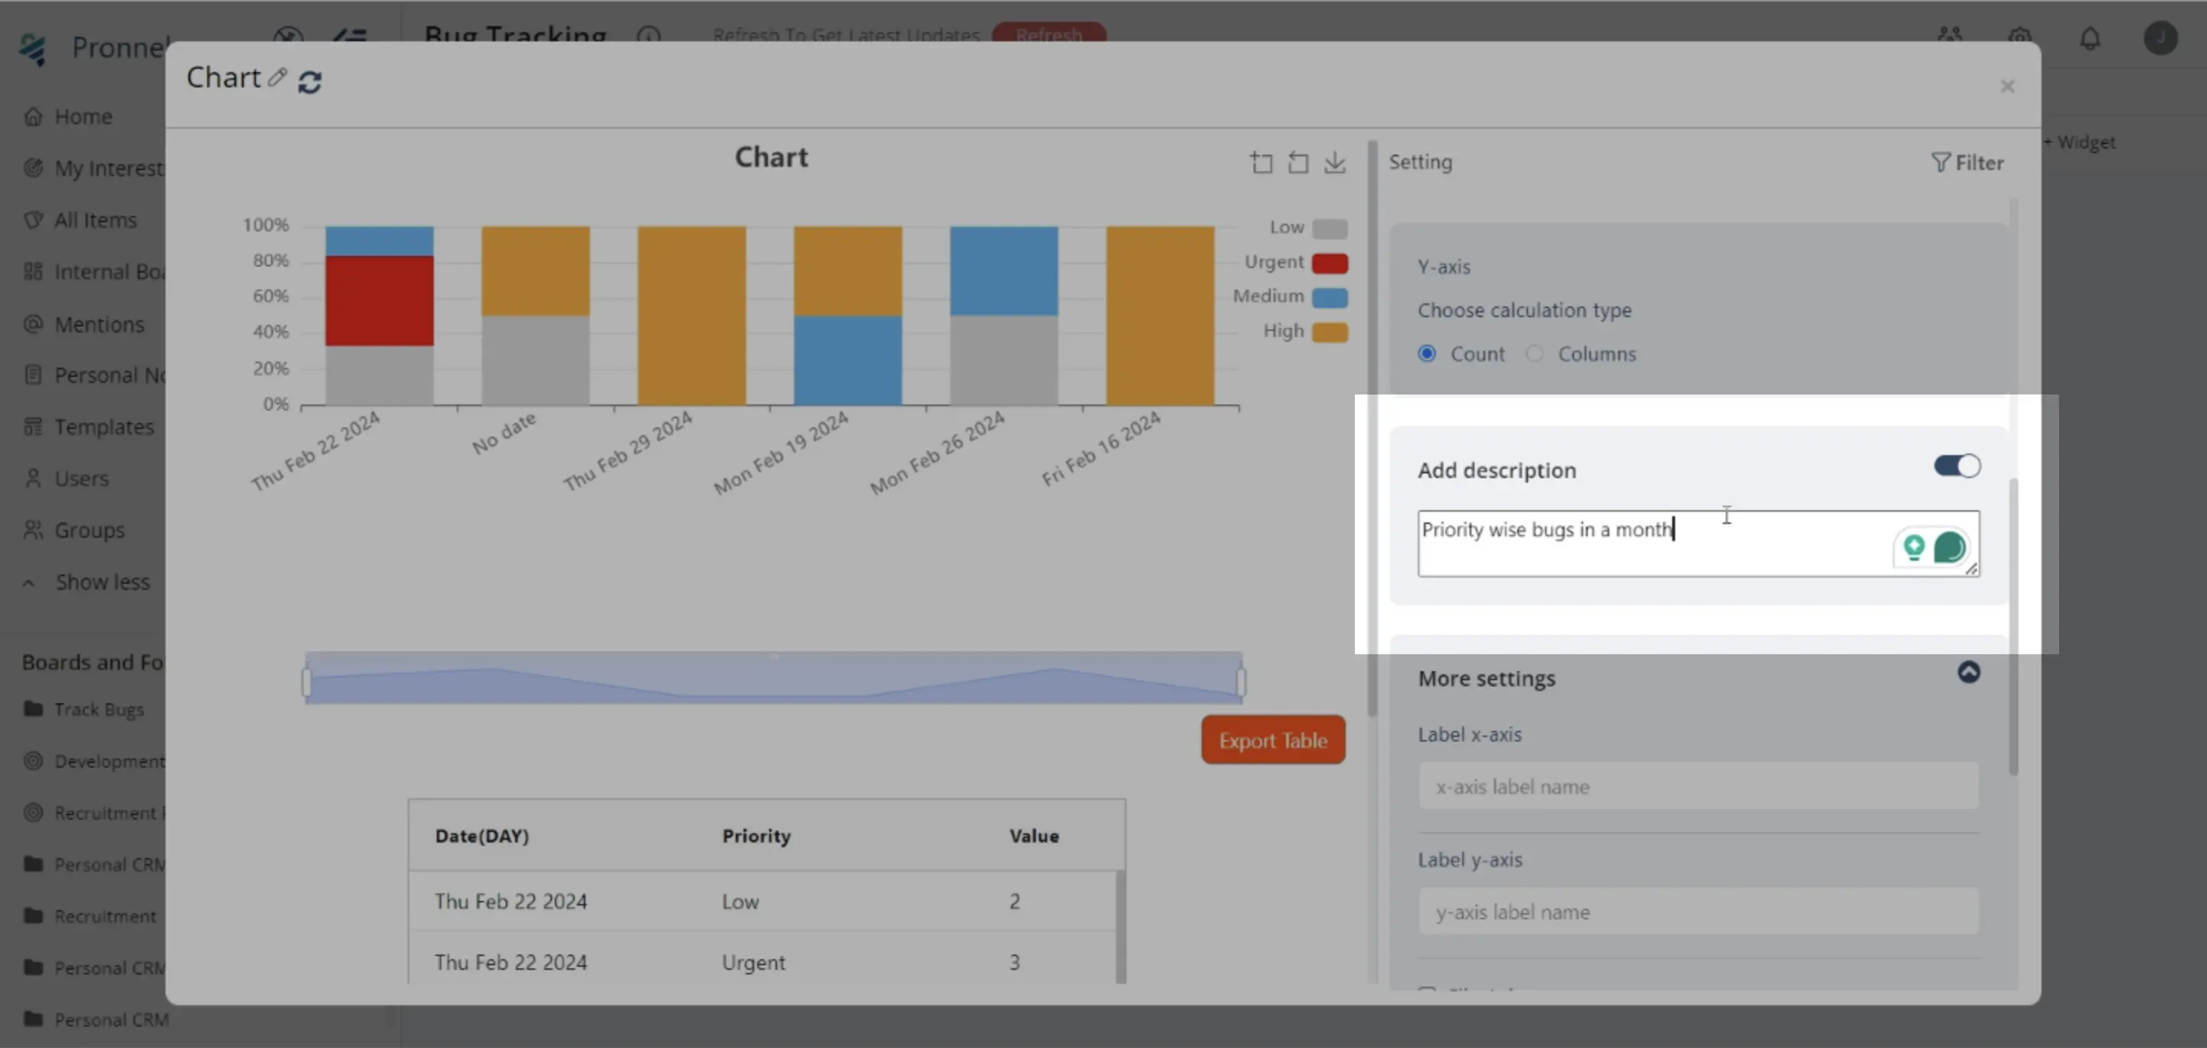Click the download chart icon
The image size is (2207, 1048).
click(x=1335, y=162)
